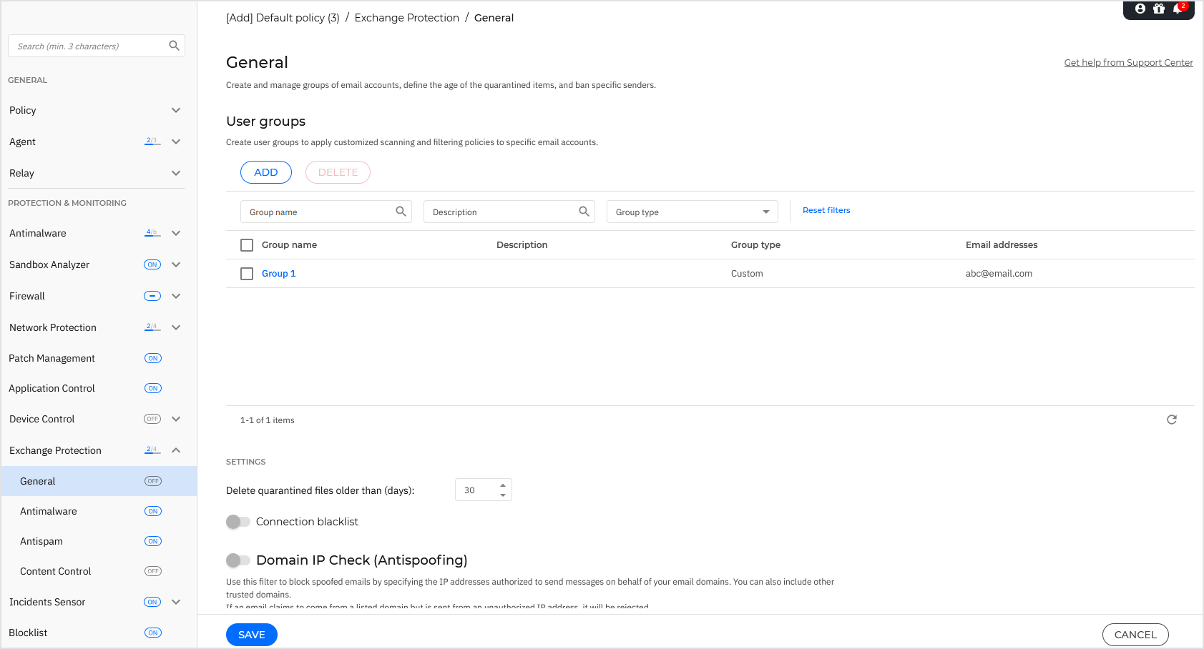This screenshot has width=1204, height=649.
Task: Open the notifications bell
Action: tap(1178, 9)
